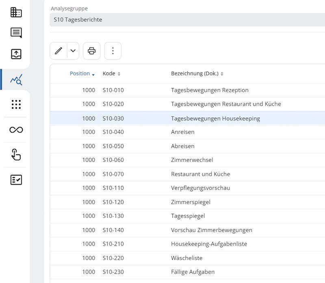Select the Zimmerspiegel report row
Screen dimensions: 325x283
click(191, 202)
